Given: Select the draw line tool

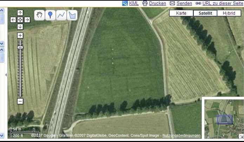Looking at the screenshot, I should 61,15.
